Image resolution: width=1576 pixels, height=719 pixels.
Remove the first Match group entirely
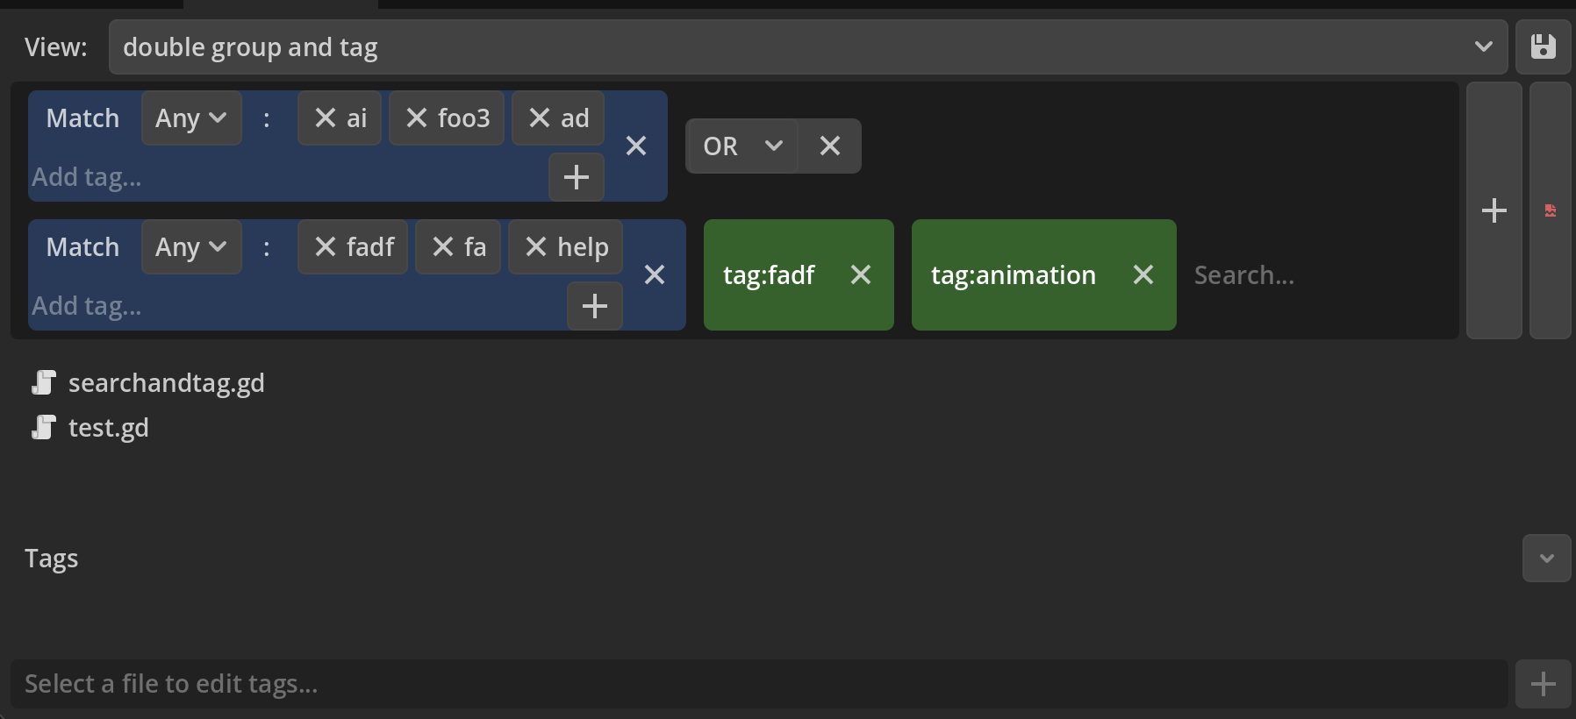[636, 146]
